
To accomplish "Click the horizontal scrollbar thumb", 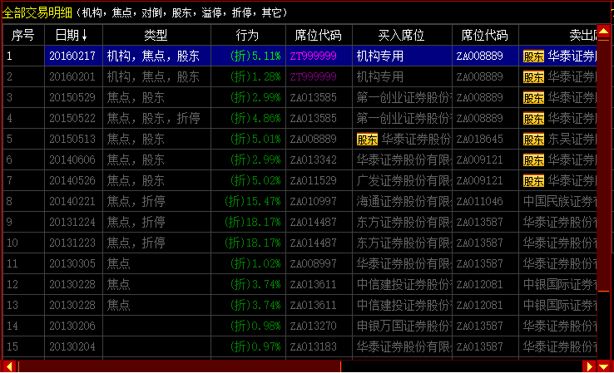I will click(179, 366).
